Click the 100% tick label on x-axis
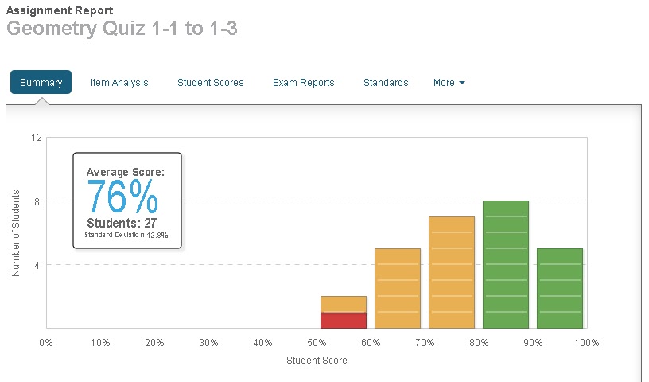This screenshot has height=382, width=649. [586, 343]
